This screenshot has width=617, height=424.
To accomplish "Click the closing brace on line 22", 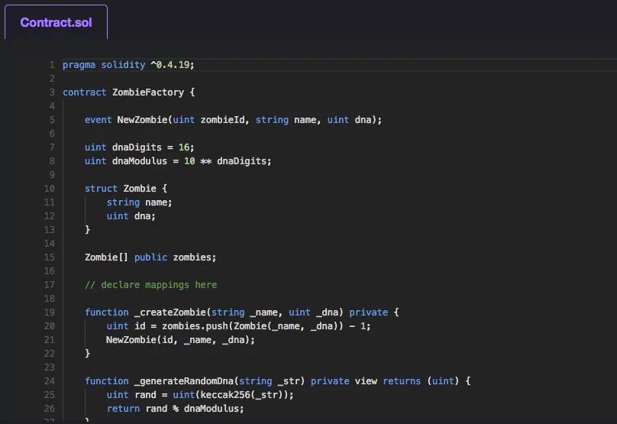I will (x=87, y=354).
